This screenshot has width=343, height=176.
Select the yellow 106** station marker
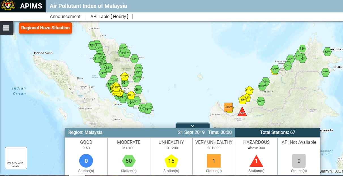tap(131, 95)
